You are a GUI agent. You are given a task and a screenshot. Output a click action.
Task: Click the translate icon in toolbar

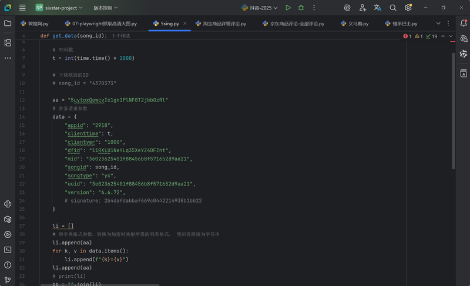click(378, 8)
